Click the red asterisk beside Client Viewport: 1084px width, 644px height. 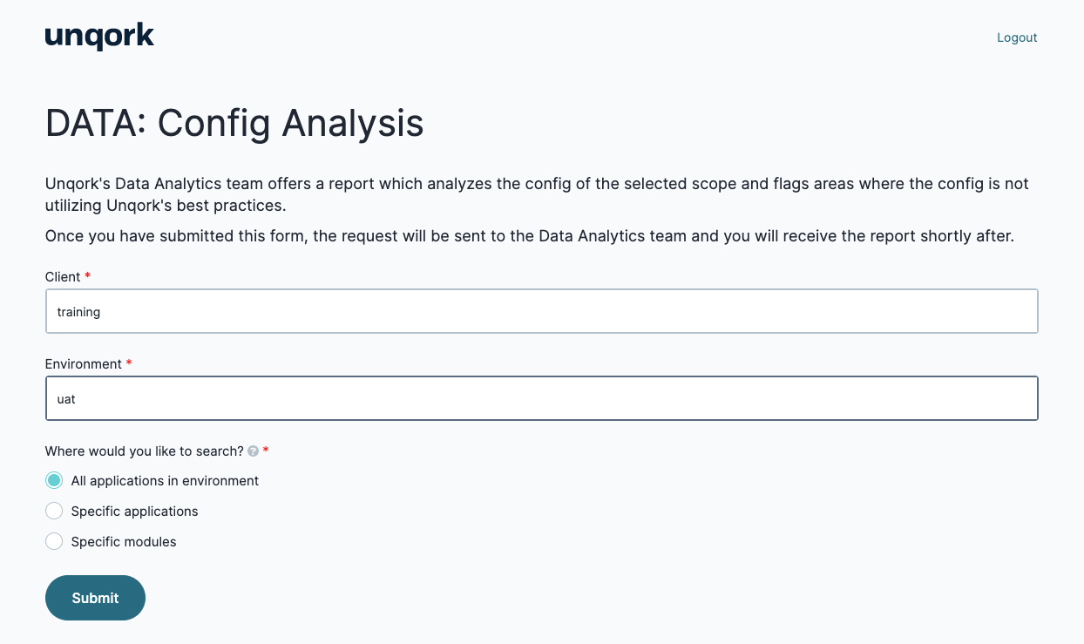click(x=87, y=275)
